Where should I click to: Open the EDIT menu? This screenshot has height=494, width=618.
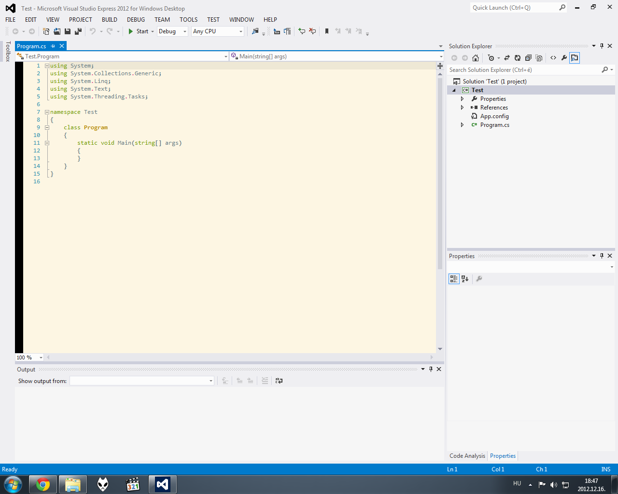[31, 20]
